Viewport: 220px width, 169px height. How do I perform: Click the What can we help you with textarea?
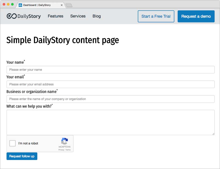110,122
